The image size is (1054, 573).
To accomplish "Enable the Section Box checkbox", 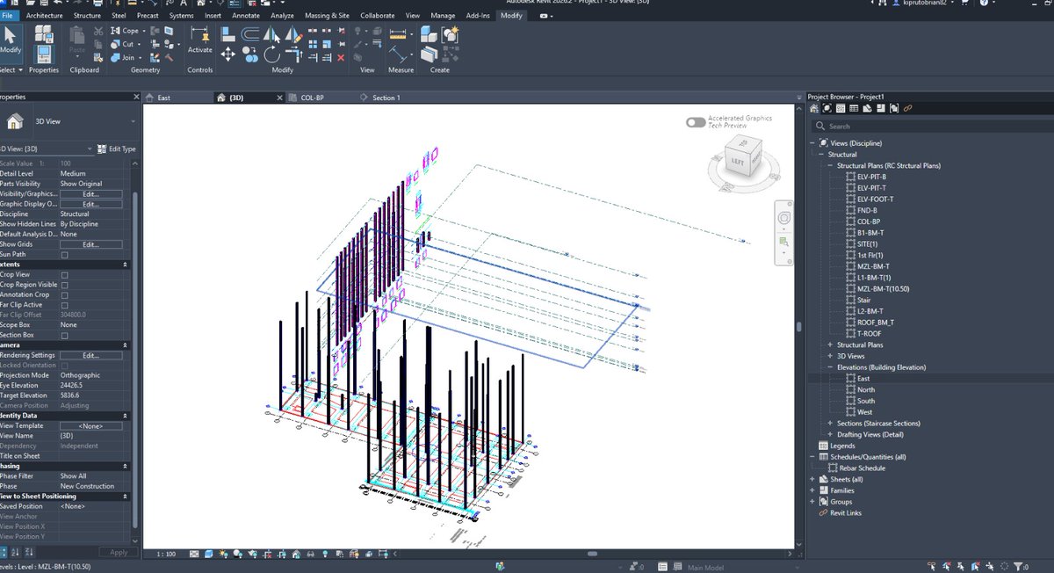I will (64, 335).
